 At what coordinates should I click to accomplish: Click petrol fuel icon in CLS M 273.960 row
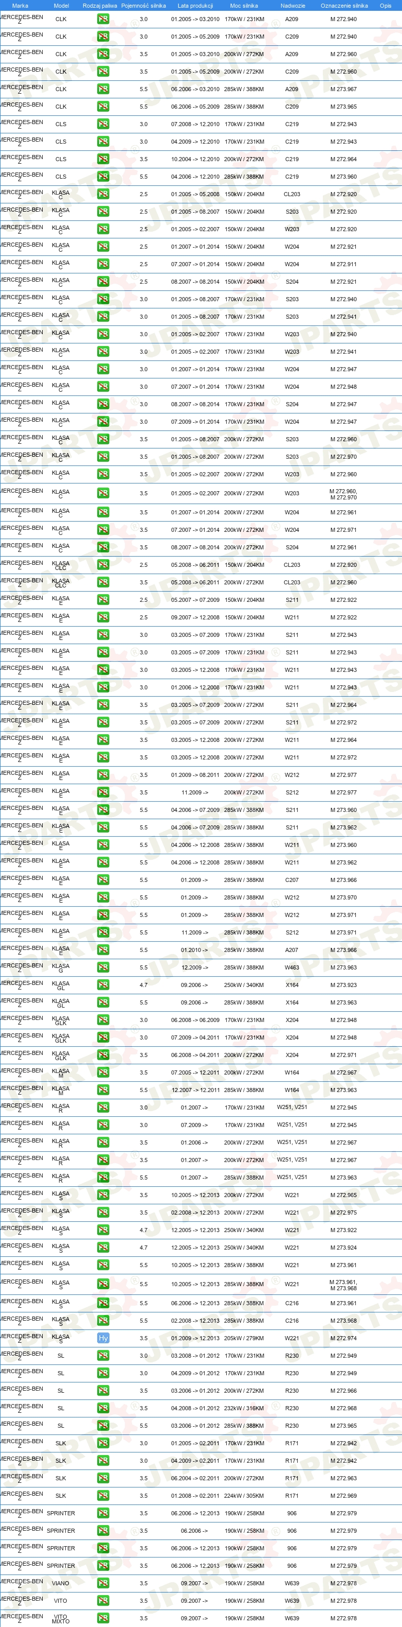(x=103, y=177)
